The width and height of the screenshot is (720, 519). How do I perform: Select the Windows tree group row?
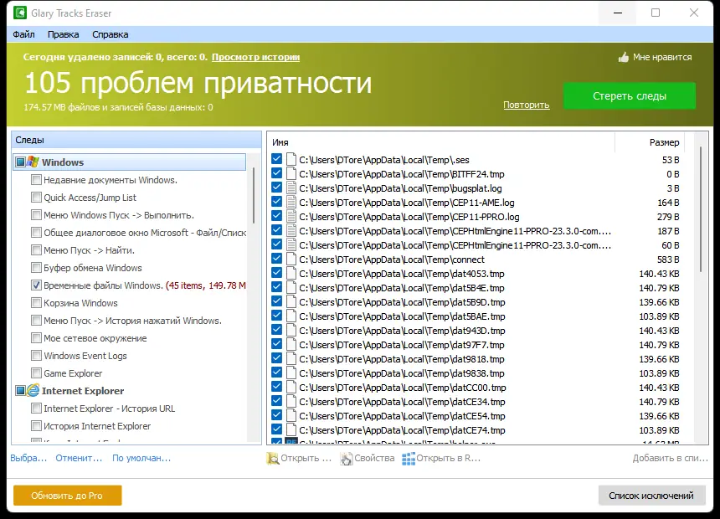tap(130, 162)
